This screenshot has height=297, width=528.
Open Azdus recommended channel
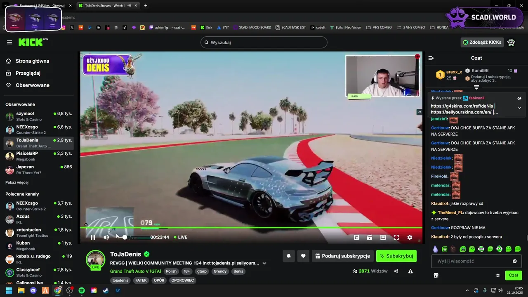pyautogui.click(x=39, y=219)
